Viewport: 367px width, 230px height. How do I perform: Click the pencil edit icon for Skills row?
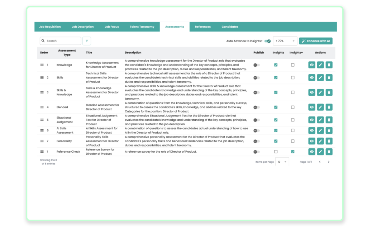[320, 78]
